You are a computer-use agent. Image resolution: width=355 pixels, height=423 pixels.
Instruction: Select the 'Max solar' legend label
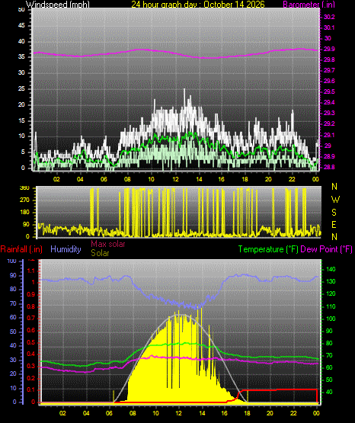point(108,244)
